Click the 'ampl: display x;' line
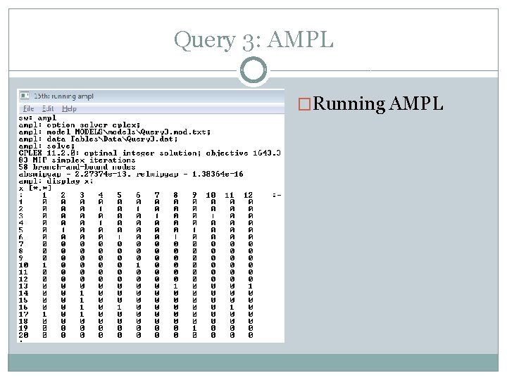 coord(56,181)
